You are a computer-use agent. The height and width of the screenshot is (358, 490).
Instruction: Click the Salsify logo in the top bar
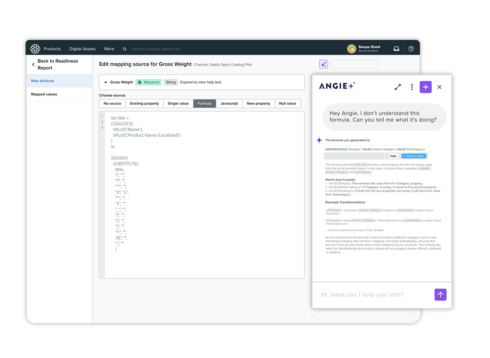point(35,49)
